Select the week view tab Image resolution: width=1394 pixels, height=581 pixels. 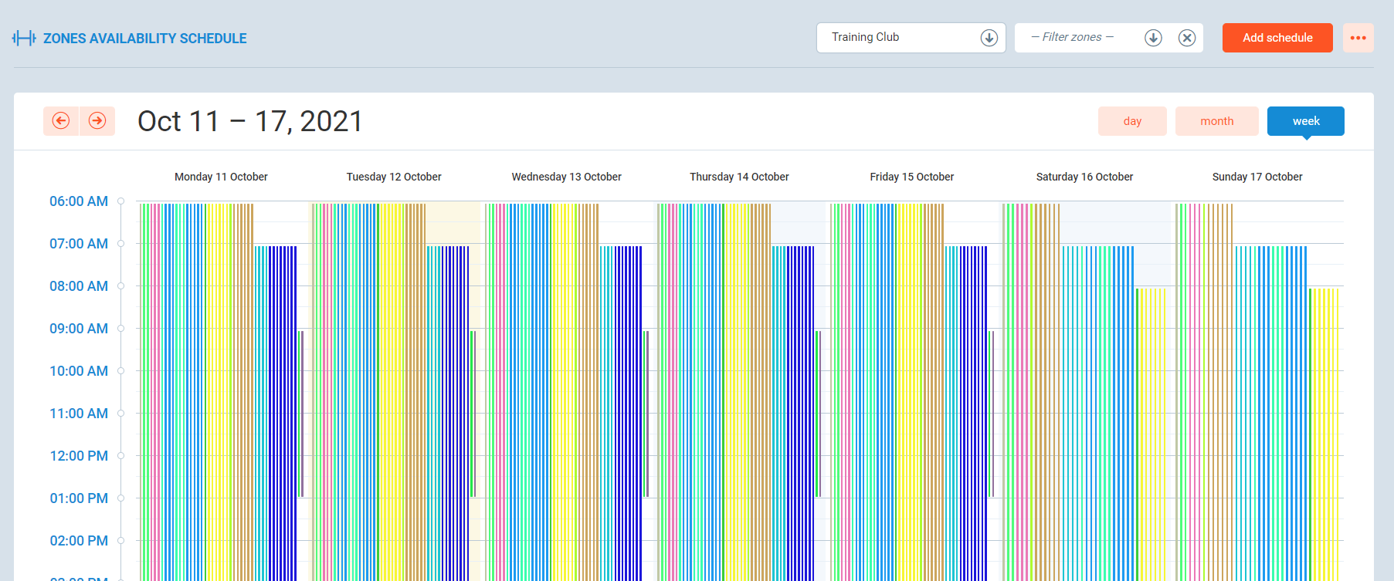click(x=1305, y=121)
